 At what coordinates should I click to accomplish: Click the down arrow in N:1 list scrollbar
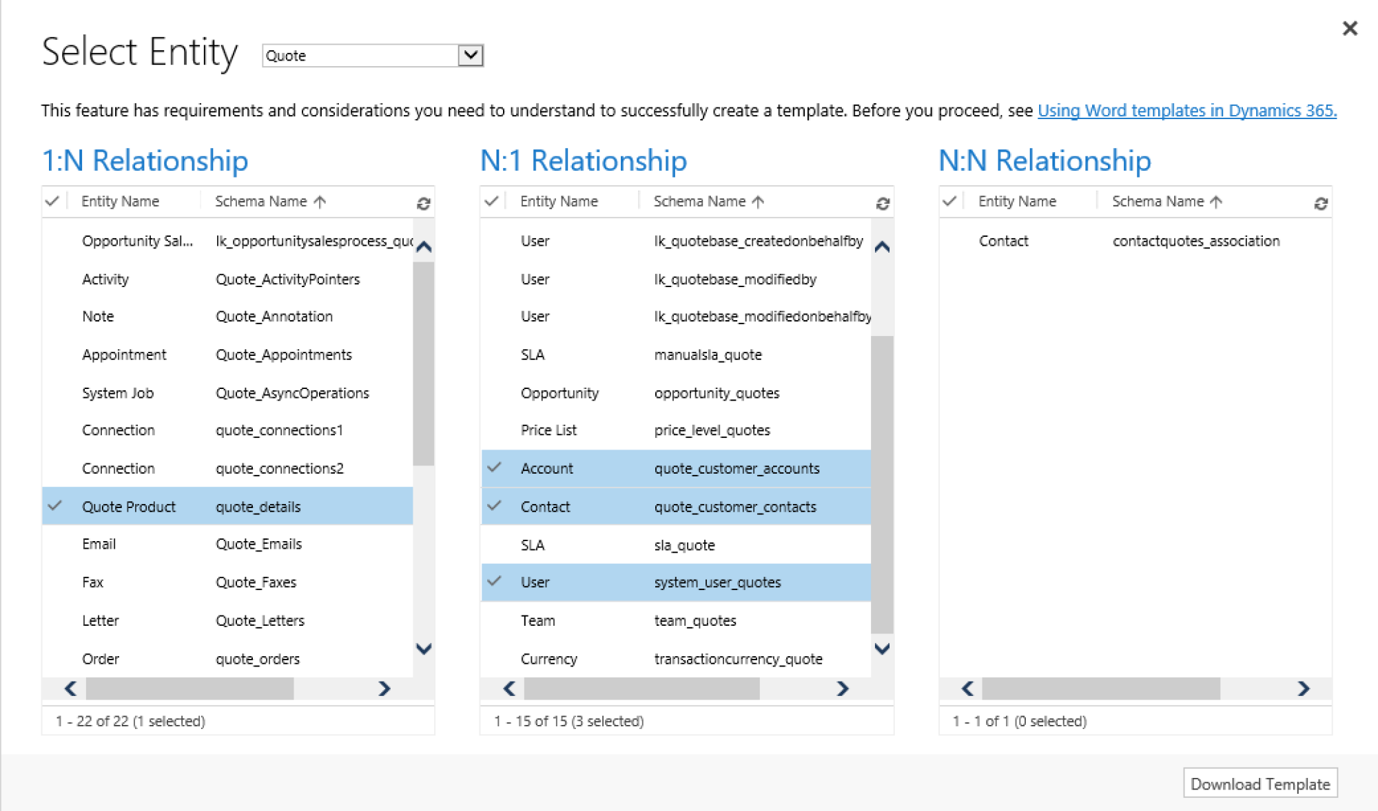coord(882,649)
